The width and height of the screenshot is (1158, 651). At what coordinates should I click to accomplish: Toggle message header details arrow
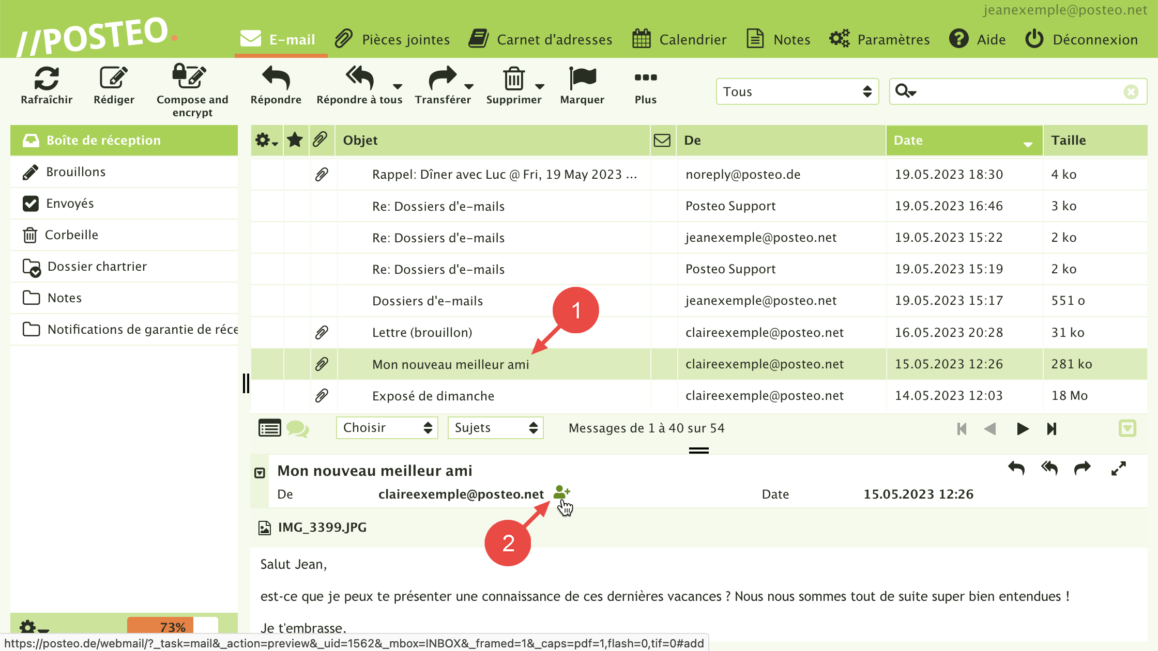(260, 473)
